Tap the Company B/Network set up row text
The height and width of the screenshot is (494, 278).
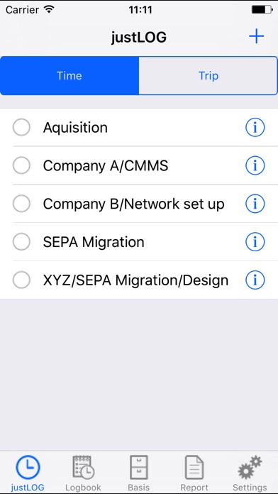tap(134, 204)
